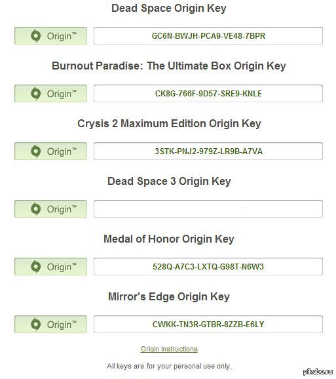Click the Origin logo icon beside Dead Space key
The height and width of the screenshot is (379, 336).
tap(36, 36)
